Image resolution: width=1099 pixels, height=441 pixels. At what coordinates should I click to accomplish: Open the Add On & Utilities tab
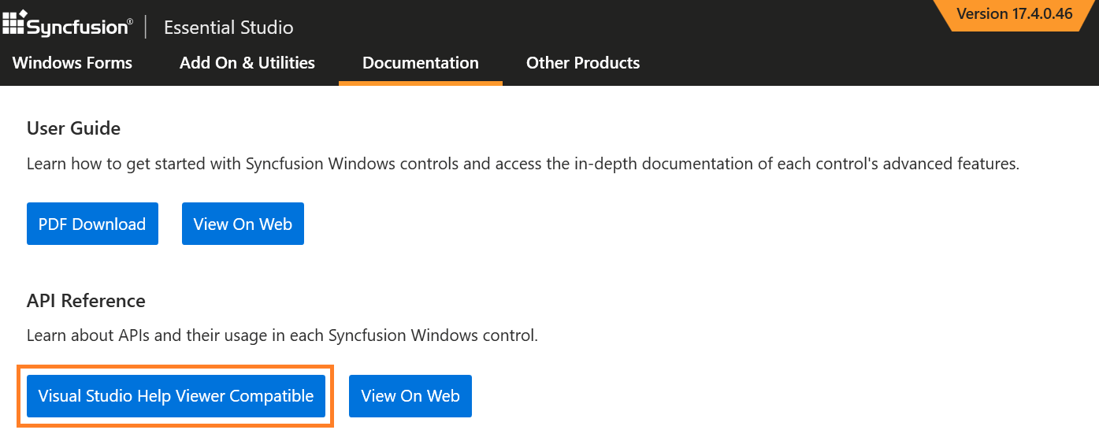point(247,63)
